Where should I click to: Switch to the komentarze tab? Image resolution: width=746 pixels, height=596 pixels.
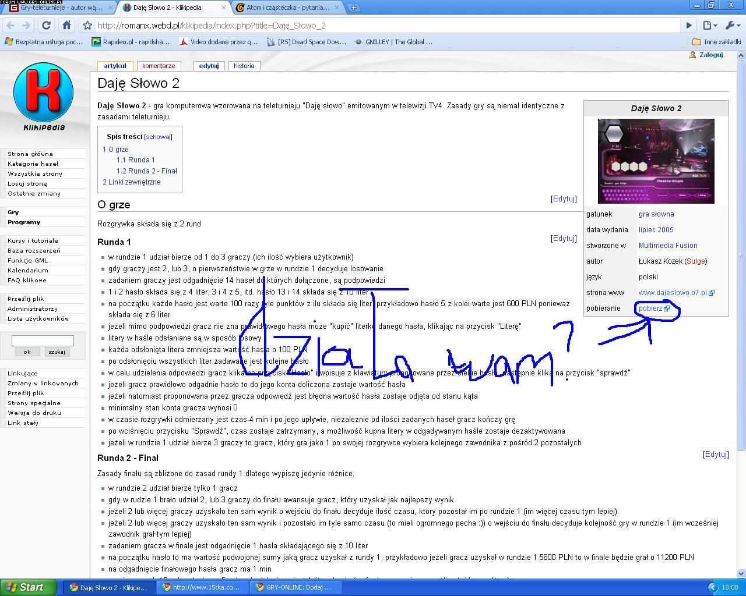[159, 66]
